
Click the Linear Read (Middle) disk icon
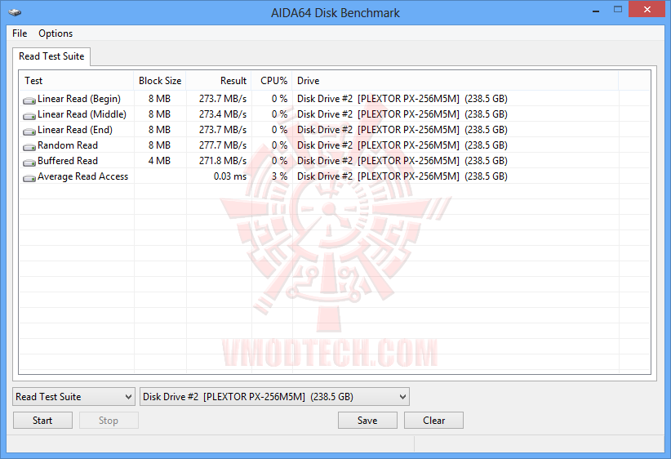coord(29,116)
